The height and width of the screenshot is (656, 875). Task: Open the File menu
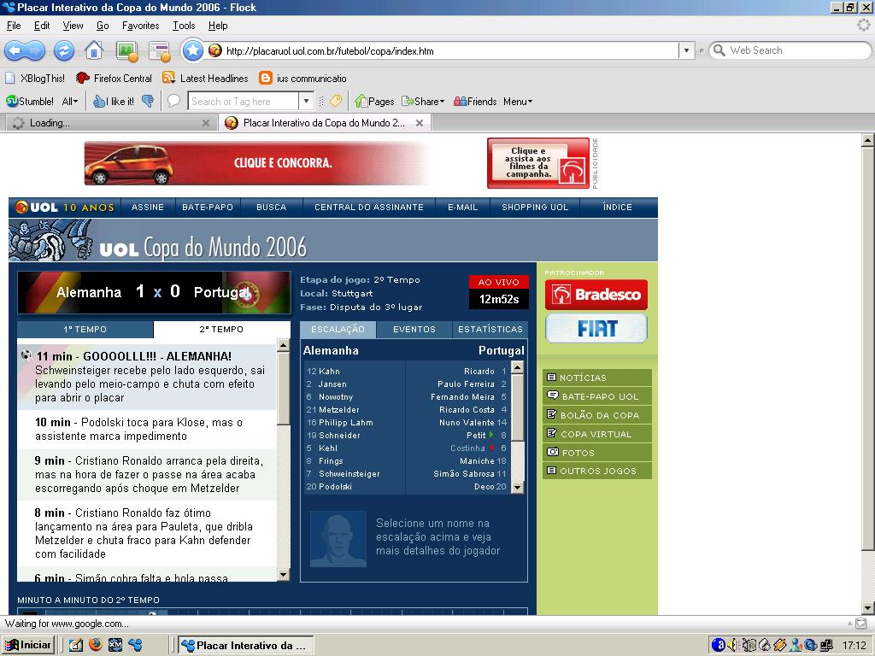14,26
